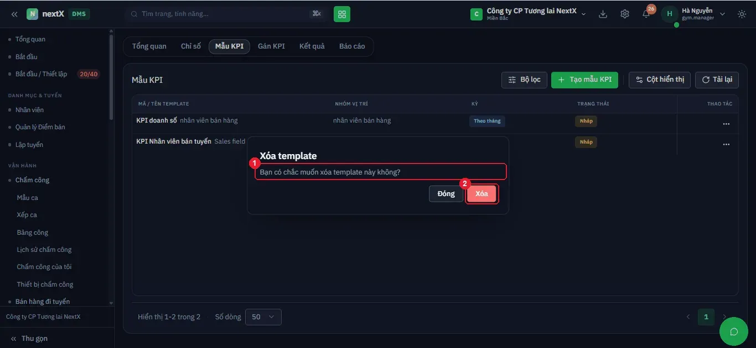Reload list with Tải lại button

point(717,80)
